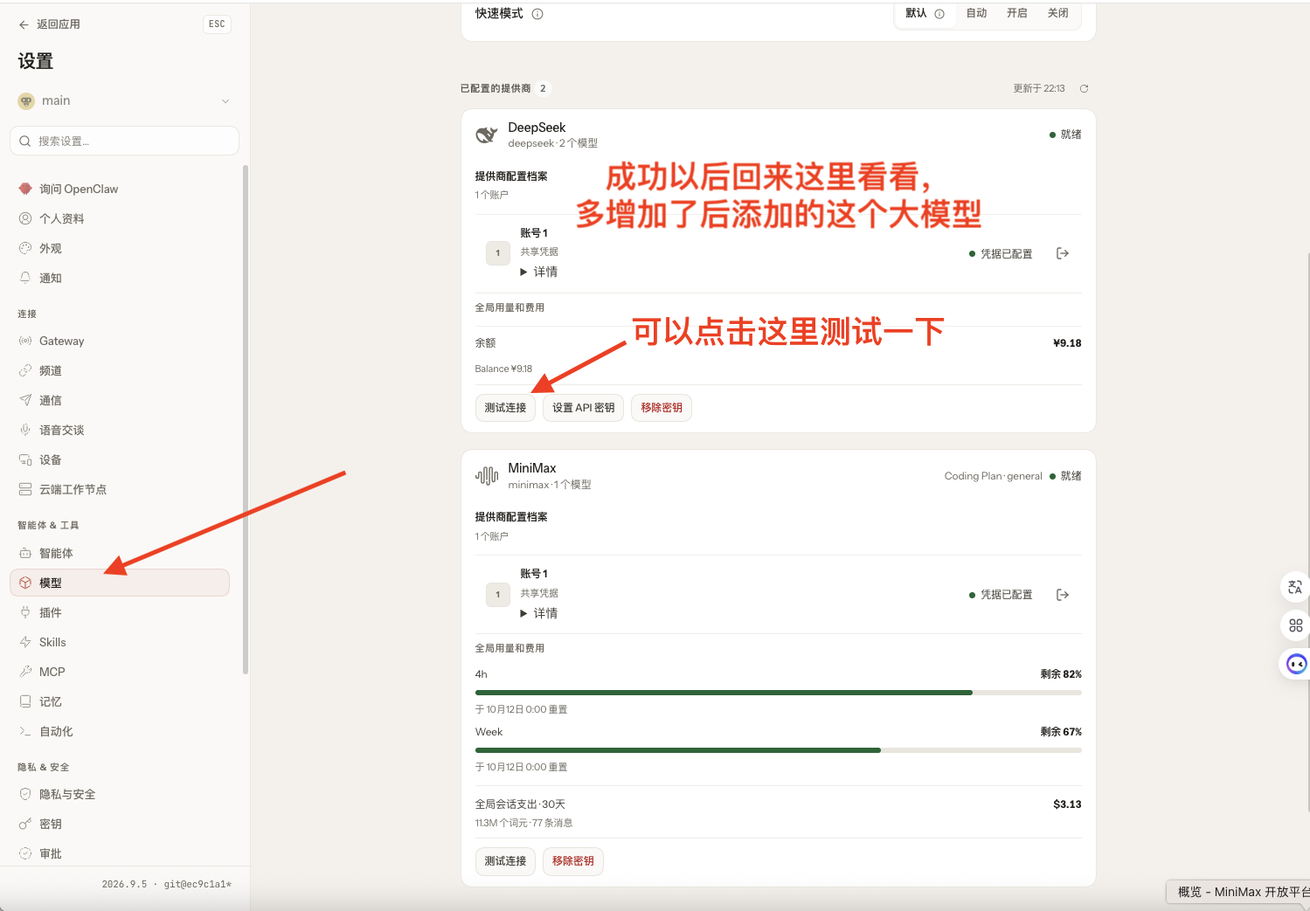Open 密钥 in sidebar

120,824
